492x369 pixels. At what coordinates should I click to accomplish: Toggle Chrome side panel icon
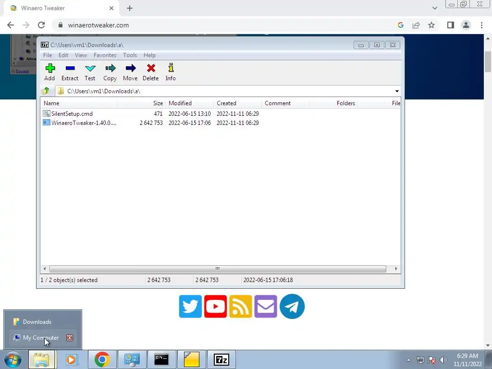click(x=451, y=25)
